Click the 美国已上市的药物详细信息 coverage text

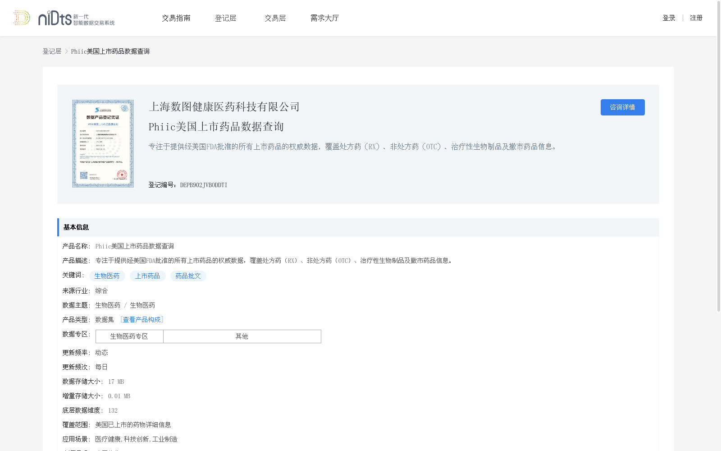[x=133, y=425]
